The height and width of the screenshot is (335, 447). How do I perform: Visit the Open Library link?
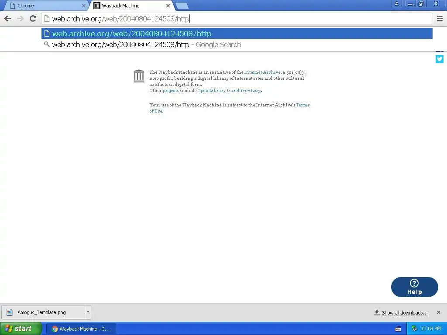[212, 91]
